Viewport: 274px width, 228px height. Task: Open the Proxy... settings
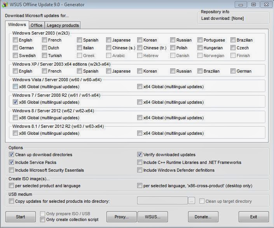[x=121, y=217]
